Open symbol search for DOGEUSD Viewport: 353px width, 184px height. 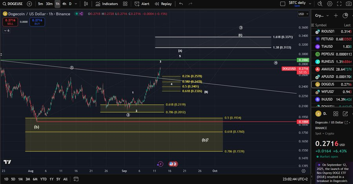coord(13,4)
